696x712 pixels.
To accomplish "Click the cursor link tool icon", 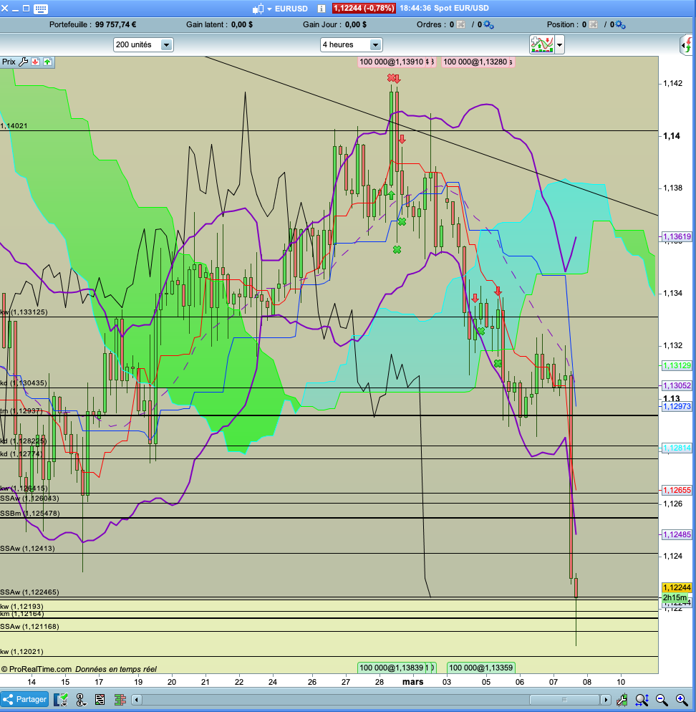I will [81, 700].
